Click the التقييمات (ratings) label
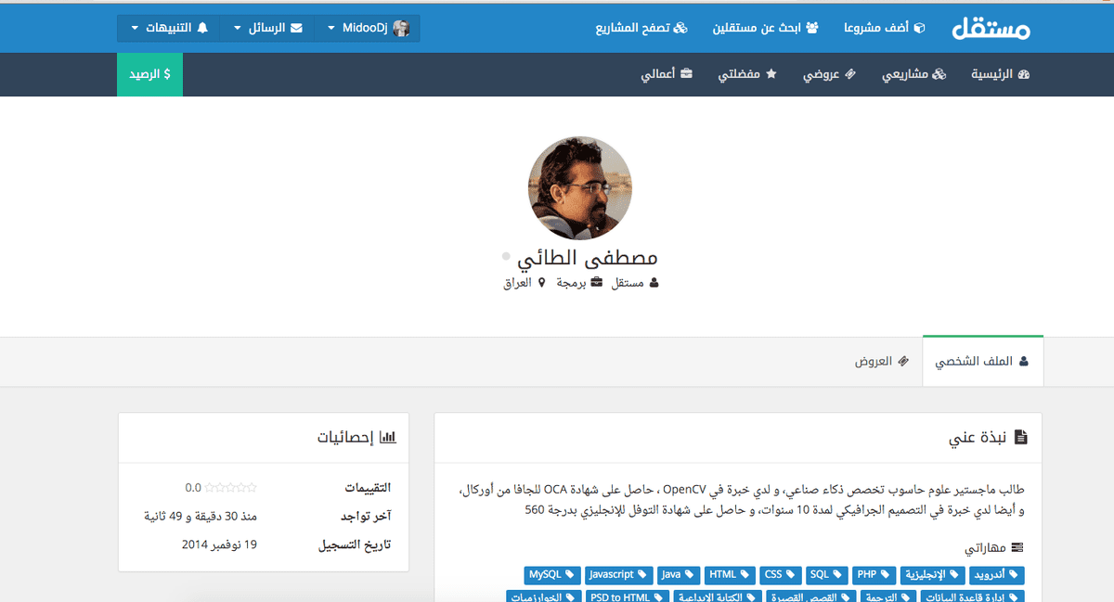Viewport: 1114px width, 602px height. (x=368, y=488)
